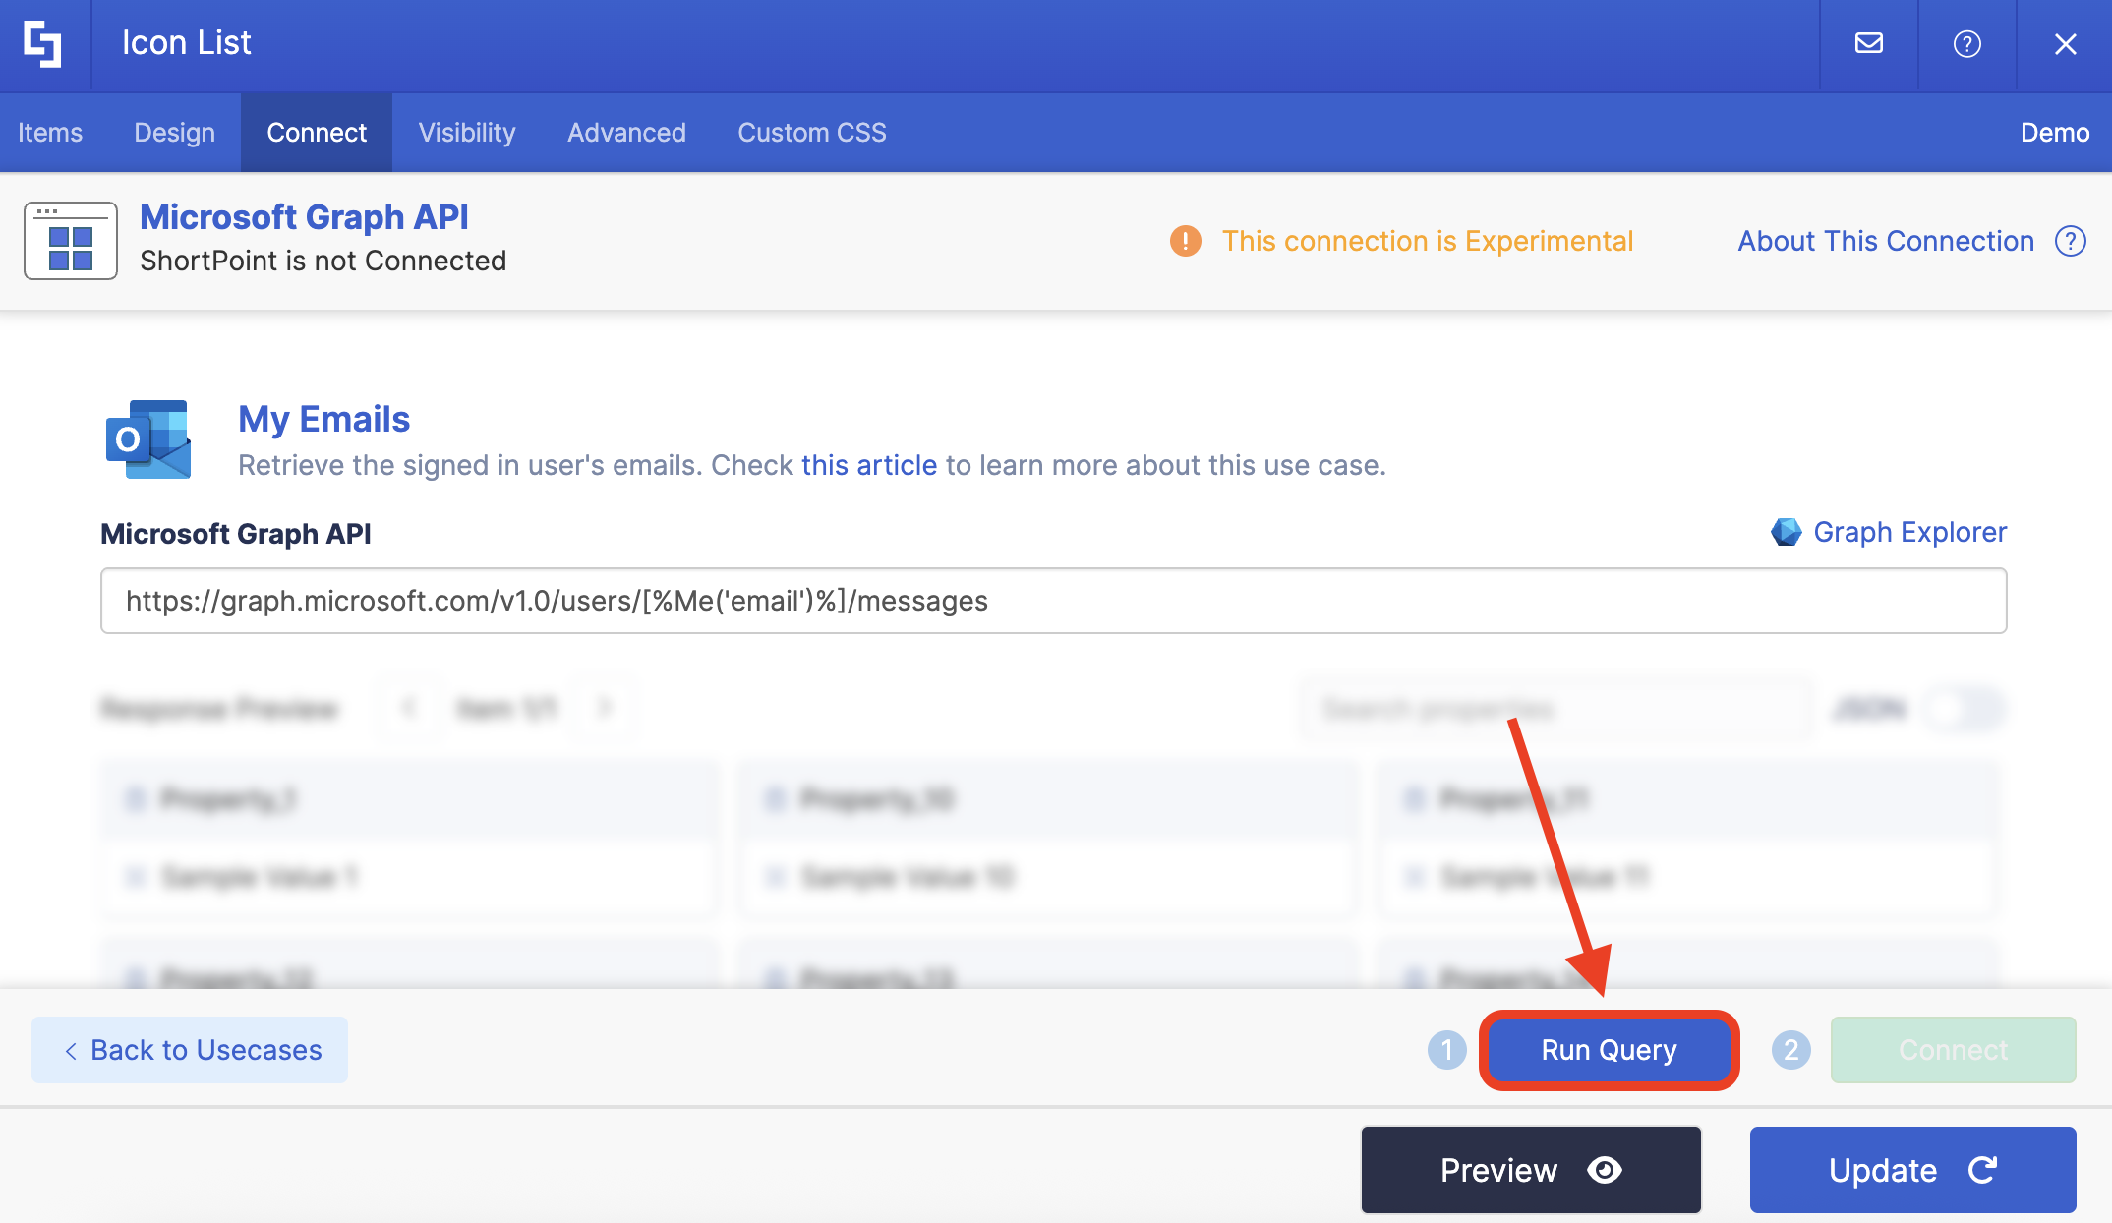Screen dimensions: 2112x1223
Task: Click the Preview button with eye
Action: pos(1530,1170)
